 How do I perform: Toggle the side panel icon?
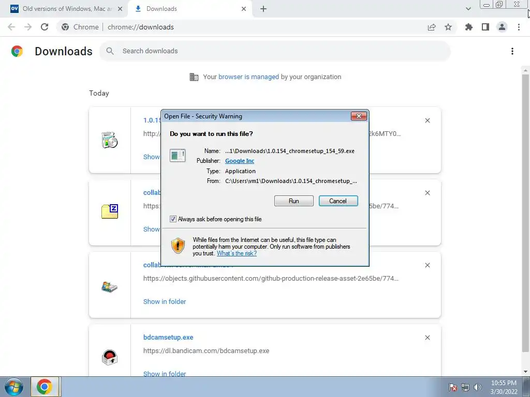[485, 27]
